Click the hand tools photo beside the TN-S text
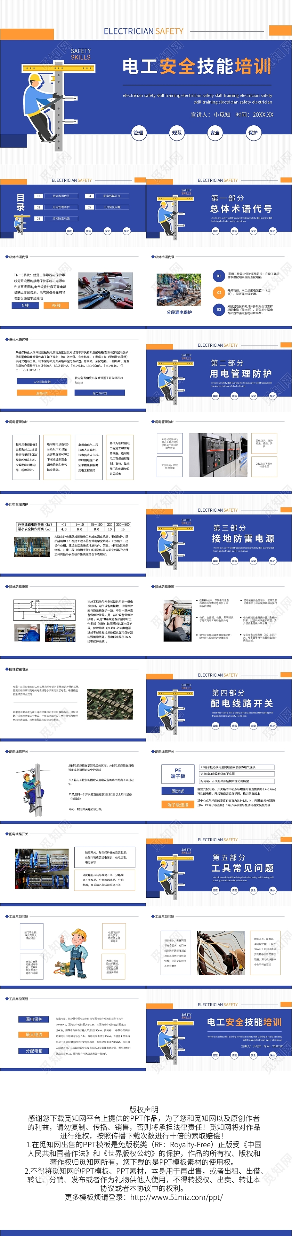The width and height of the screenshot is (292, 1236). (x=105, y=290)
